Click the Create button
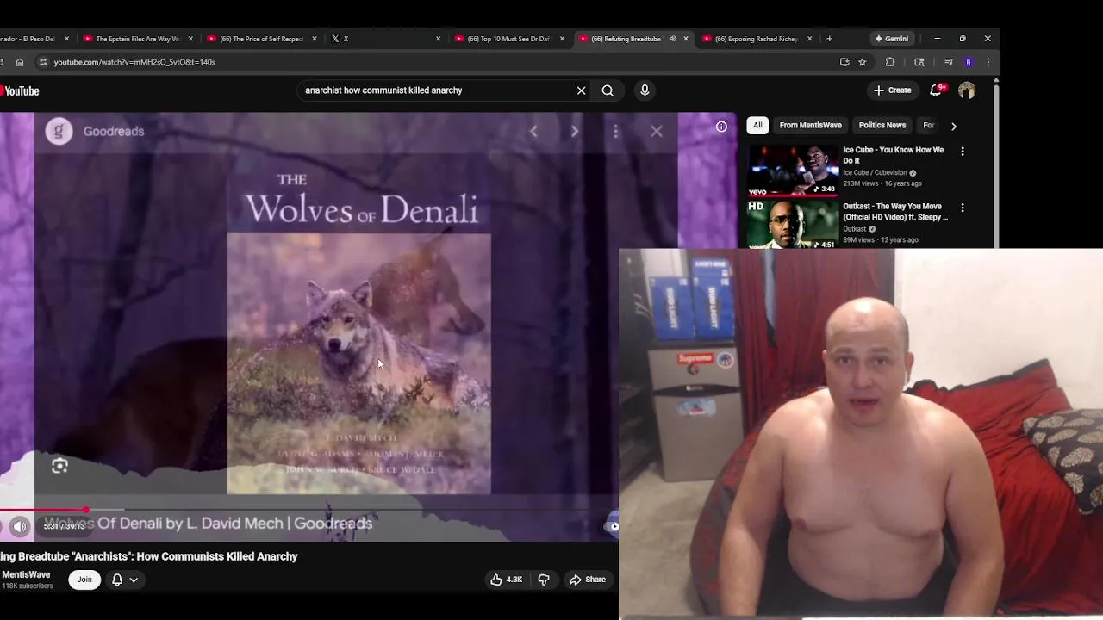This screenshot has width=1103, height=620. pyautogui.click(x=892, y=90)
